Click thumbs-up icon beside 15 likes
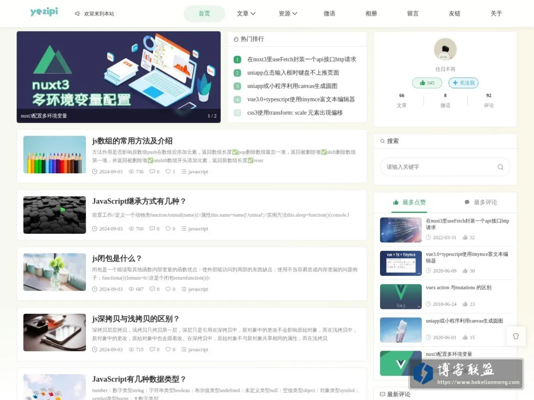 [465, 338]
